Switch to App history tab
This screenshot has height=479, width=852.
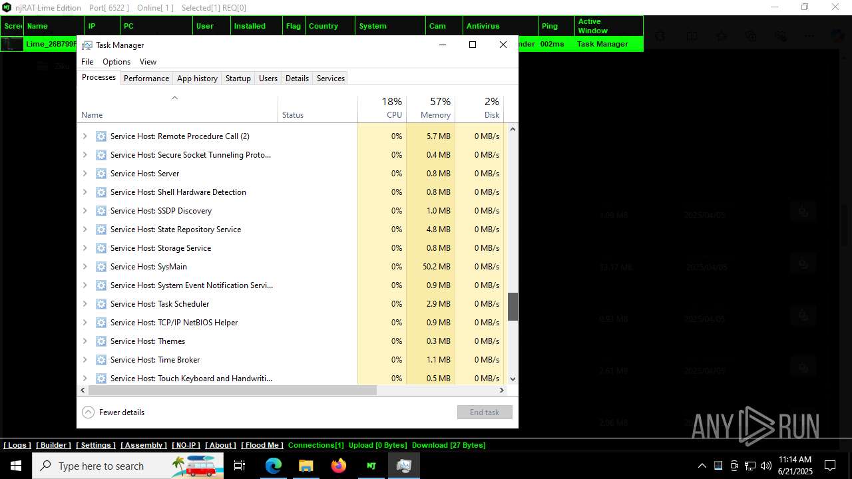pyautogui.click(x=197, y=79)
